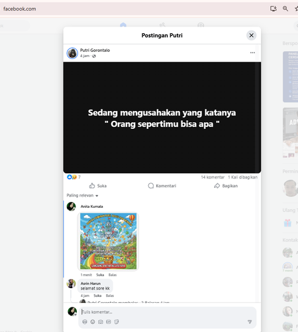The image size is (298, 332).
Task: Click the browser zoom magnifier icon
Action: click(x=285, y=9)
